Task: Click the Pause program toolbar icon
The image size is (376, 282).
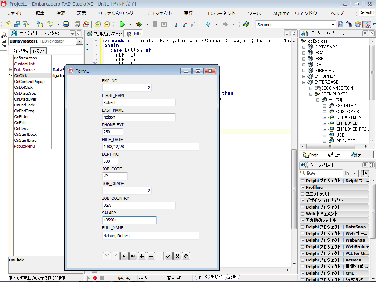Action: click(155, 24)
